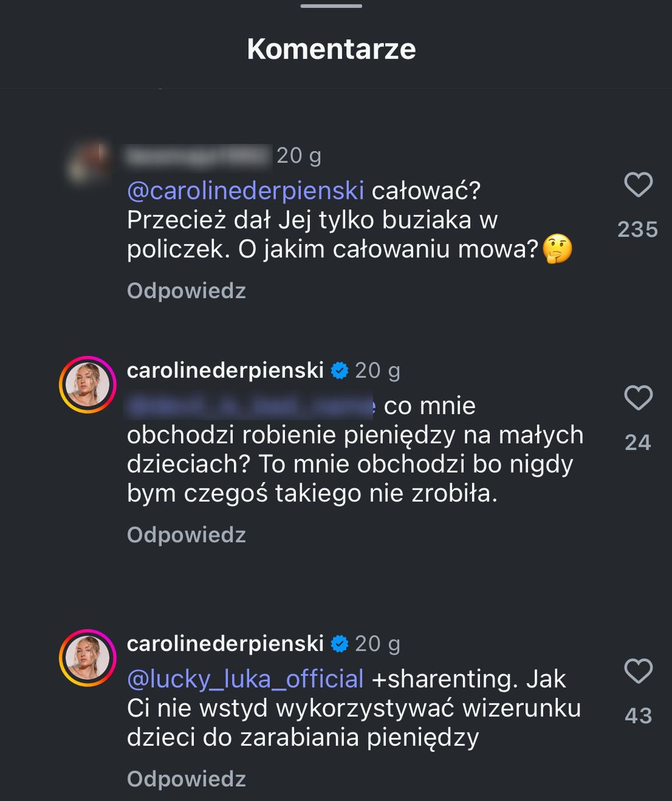View who liked the 43-like comment
This screenshot has width=672, height=801.
[637, 716]
